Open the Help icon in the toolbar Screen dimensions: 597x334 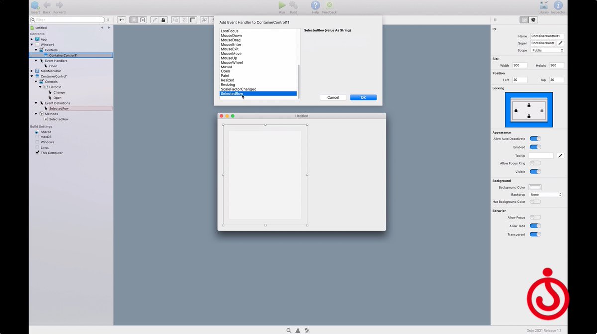[315, 5]
